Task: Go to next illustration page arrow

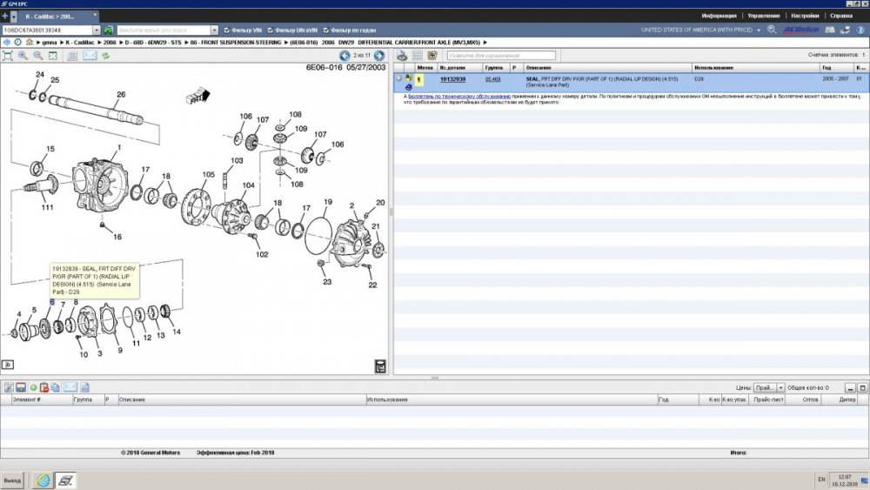Action: 379,56
